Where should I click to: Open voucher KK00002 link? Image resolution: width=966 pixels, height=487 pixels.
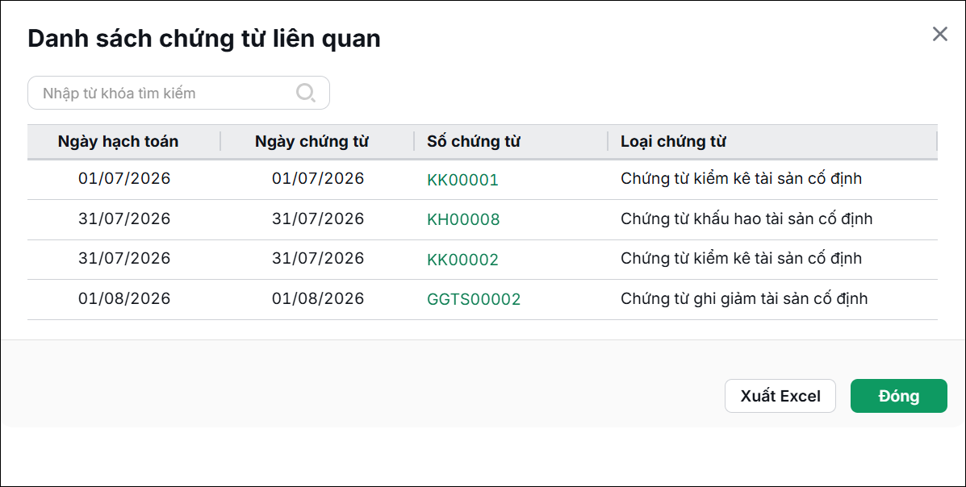click(x=462, y=260)
